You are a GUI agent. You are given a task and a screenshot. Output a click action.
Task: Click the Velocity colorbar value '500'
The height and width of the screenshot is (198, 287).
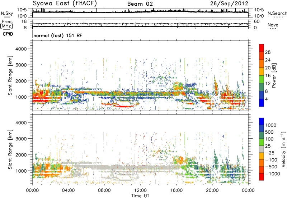[269, 132]
